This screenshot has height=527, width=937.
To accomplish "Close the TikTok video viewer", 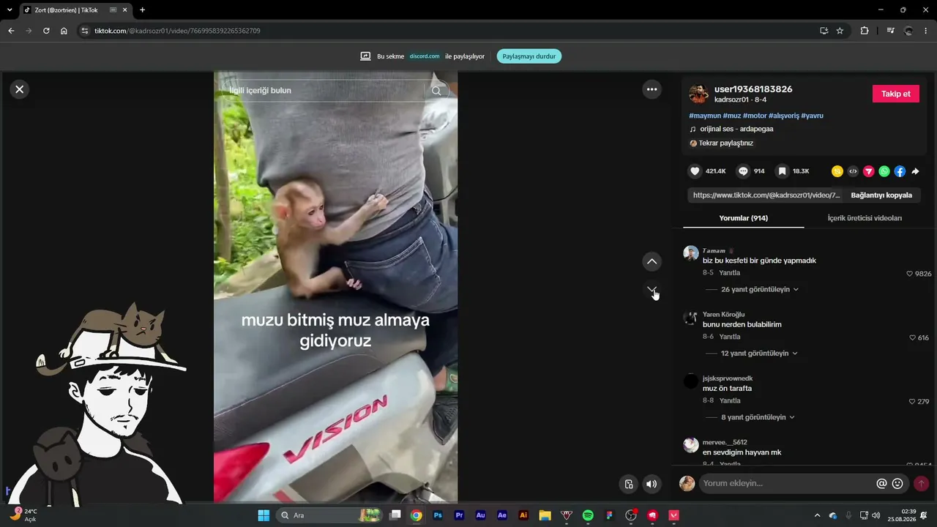I will (20, 89).
